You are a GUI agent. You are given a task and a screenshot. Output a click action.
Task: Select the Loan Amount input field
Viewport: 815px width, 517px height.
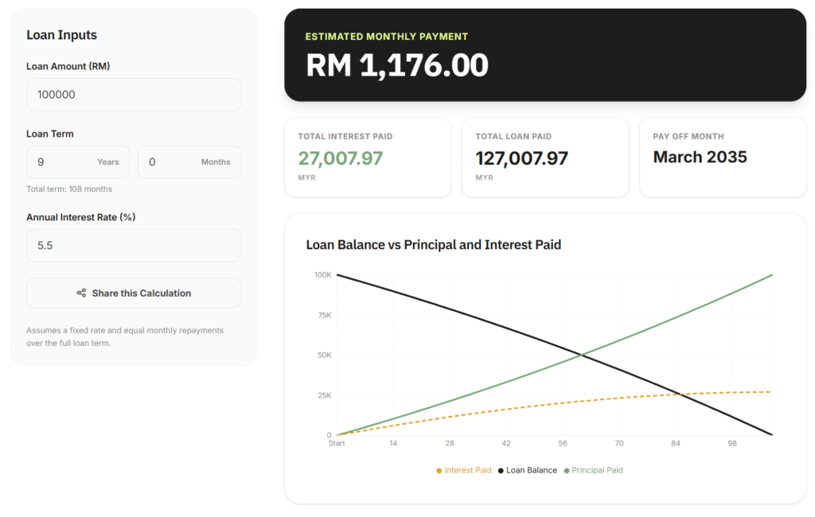click(134, 94)
